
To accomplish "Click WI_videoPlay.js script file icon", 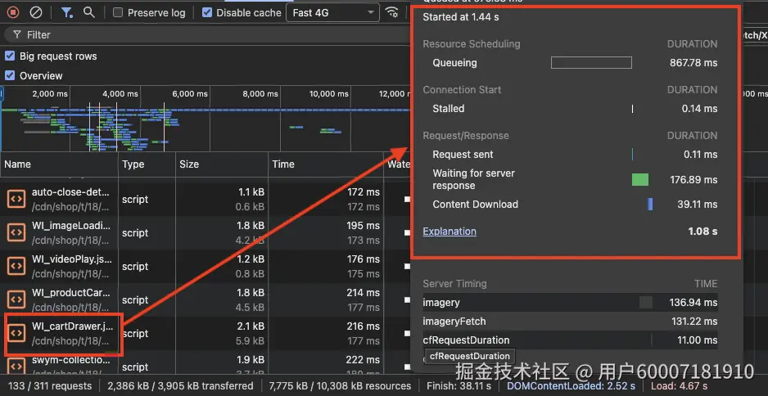I will pos(16,266).
